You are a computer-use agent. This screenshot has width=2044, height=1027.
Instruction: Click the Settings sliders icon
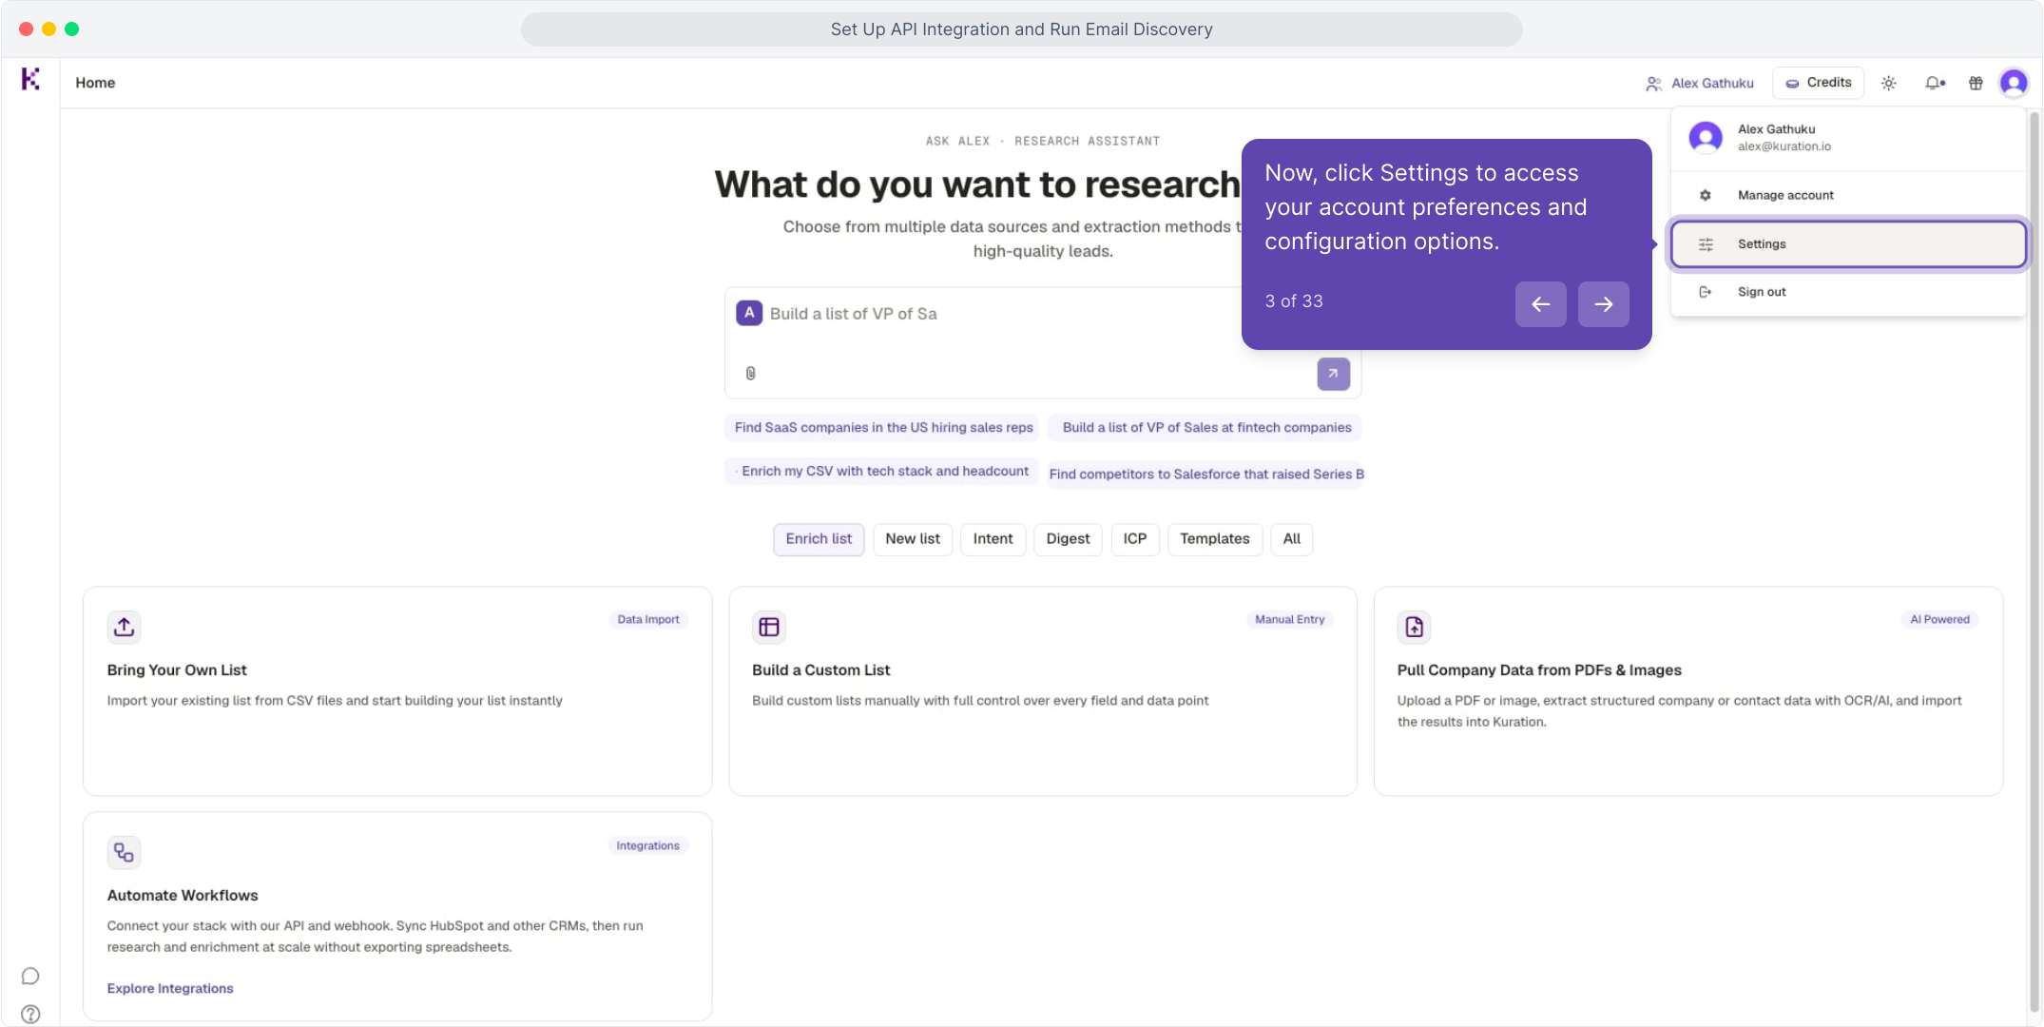[x=1706, y=244]
